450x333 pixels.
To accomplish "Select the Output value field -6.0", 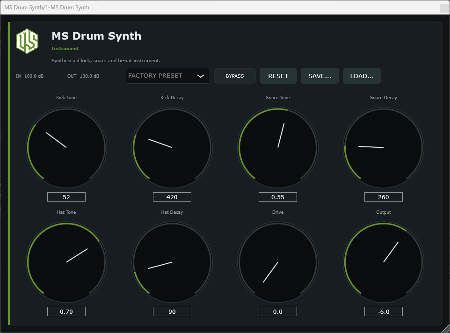I will (x=384, y=311).
